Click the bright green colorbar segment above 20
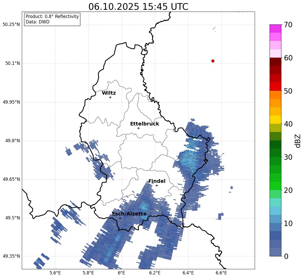This screenshot has width=304, height=278. pyautogui.click(x=275, y=186)
